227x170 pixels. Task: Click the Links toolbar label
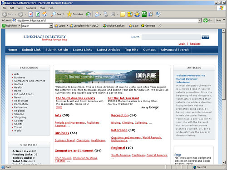pos(218,20)
